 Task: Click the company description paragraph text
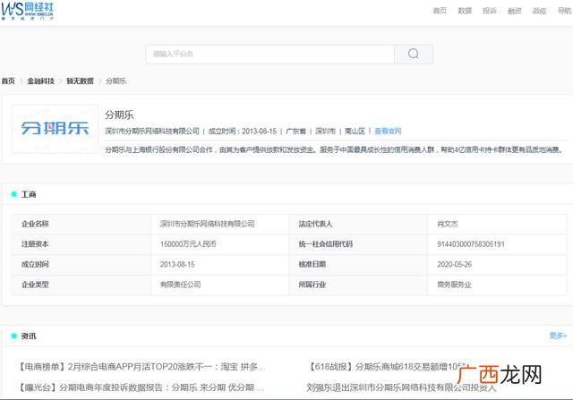click(333, 149)
